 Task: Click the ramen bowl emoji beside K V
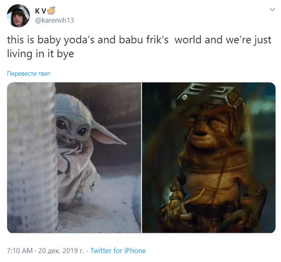(x=52, y=11)
